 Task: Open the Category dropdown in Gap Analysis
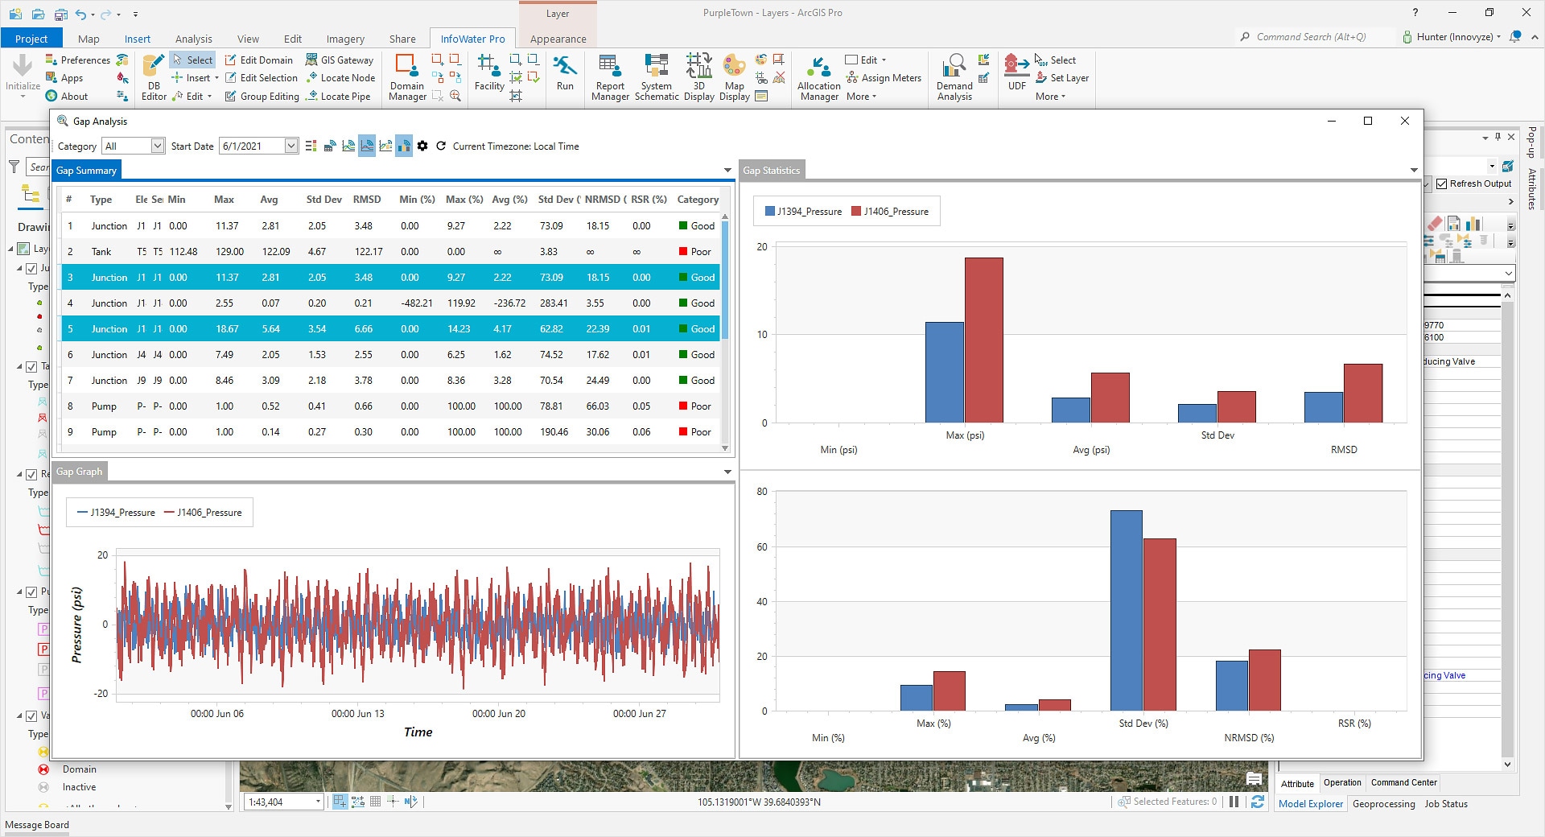[158, 146]
